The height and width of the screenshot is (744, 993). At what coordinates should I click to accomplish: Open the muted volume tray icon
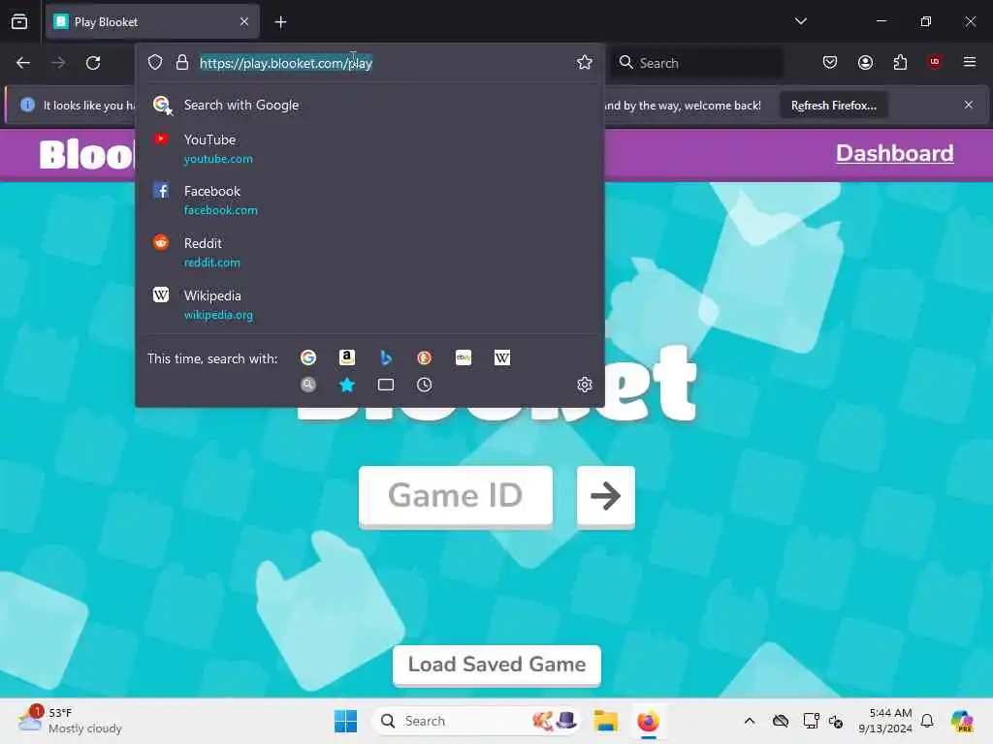tap(836, 721)
